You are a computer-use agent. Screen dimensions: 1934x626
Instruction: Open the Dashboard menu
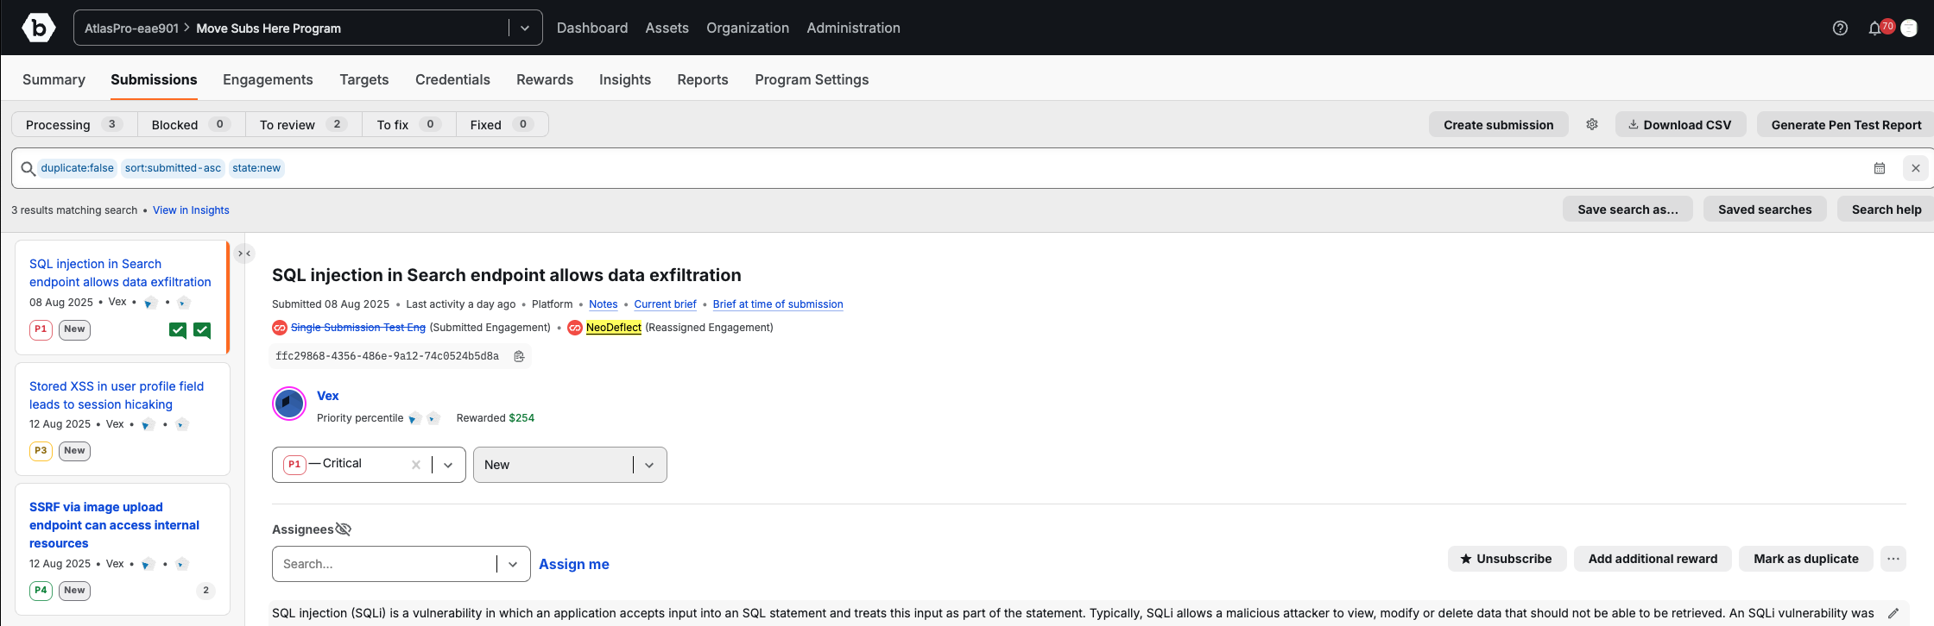click(592, 28)
